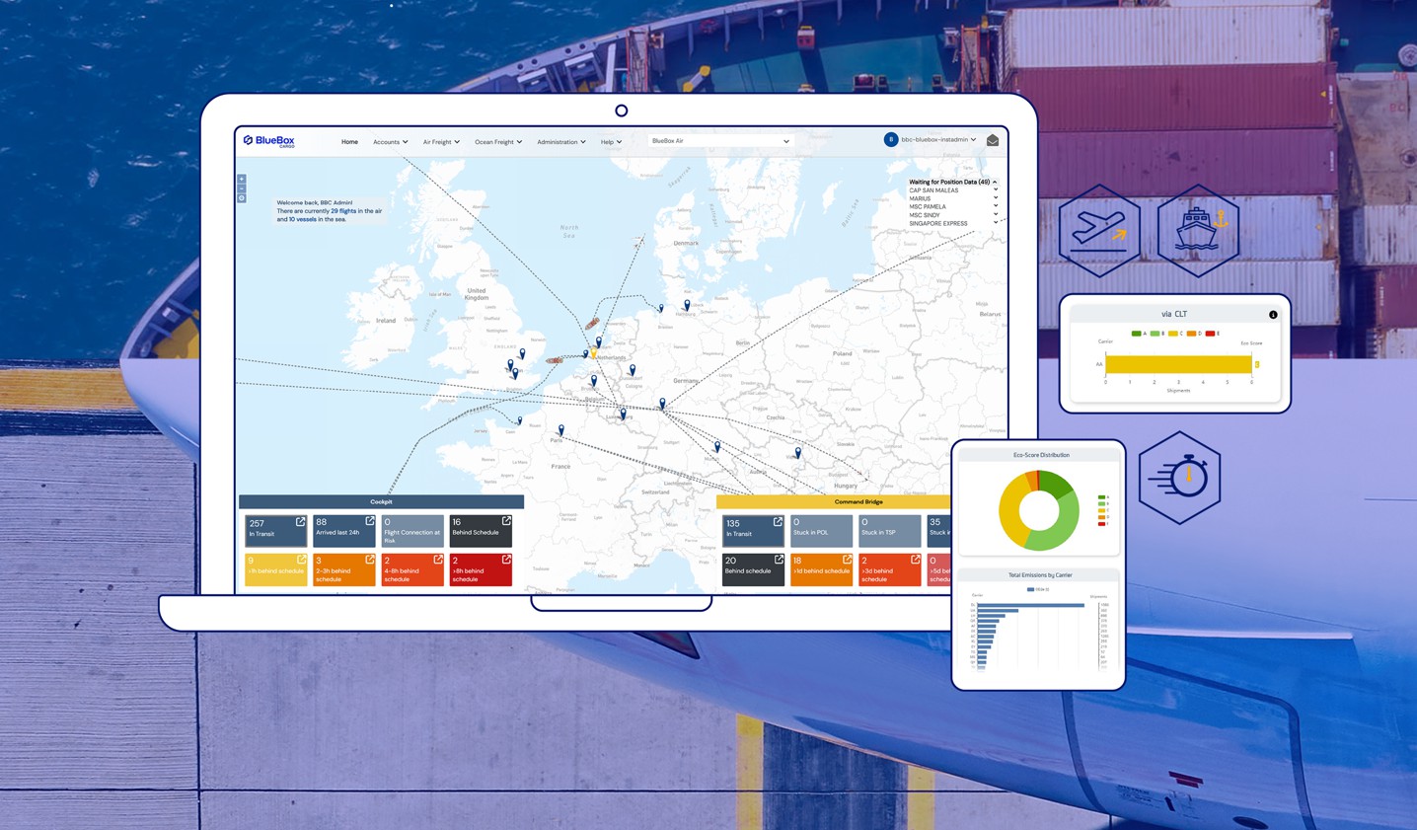1417x830 pixels.
Task: Open the BlueBox Air selector dropdown
Action: (x=719, y=141)
